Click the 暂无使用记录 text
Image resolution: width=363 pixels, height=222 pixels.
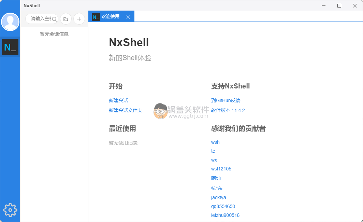tap(123, 143)
